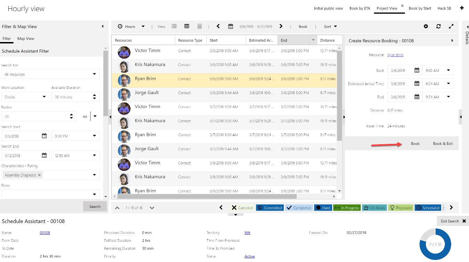Click the Book & Exit button
The height and width of the screenshot is (262, 469).
443,143
